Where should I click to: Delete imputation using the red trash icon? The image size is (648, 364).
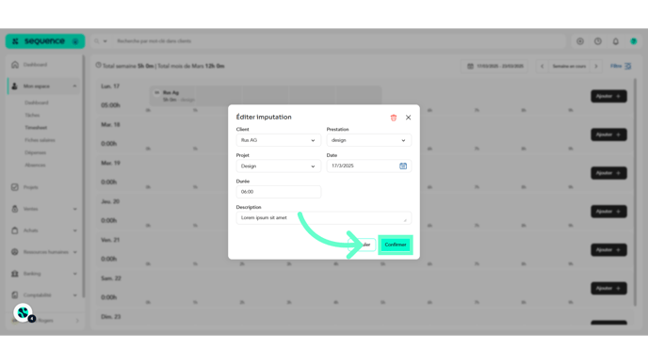[x=394, y=118]
